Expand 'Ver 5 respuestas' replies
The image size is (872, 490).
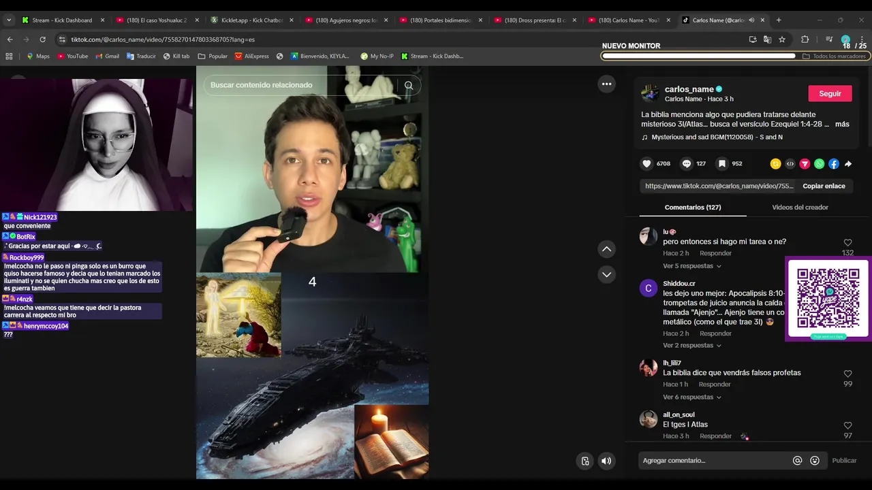[x=691, y=266]
